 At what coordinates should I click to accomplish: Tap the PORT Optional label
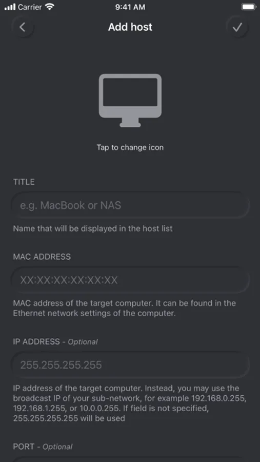43,447
